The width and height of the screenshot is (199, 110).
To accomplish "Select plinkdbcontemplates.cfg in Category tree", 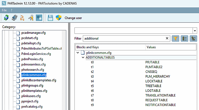I will pos(39,80).
